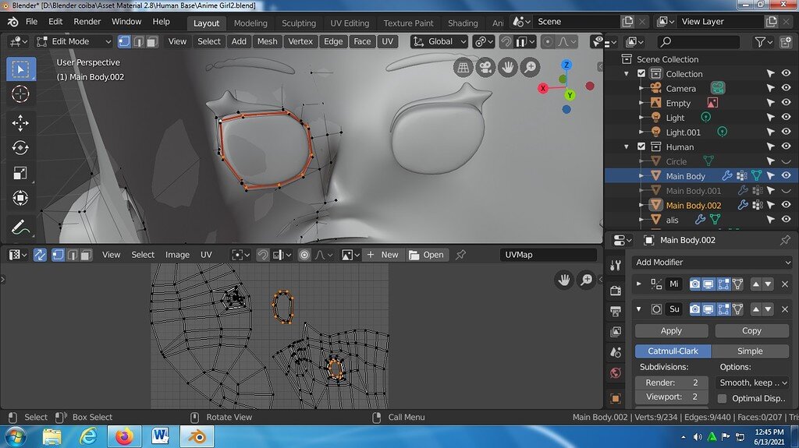The image size is (799, 448).
Task: Expand the Mi modifier panel
Action: click(638, 284)
